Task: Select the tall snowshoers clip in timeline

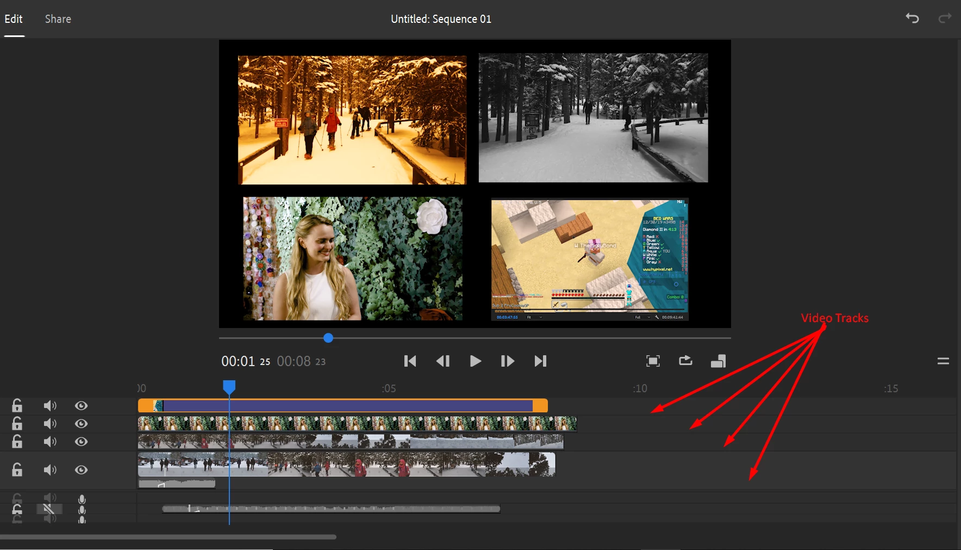Action: click(x=347, y=465)
